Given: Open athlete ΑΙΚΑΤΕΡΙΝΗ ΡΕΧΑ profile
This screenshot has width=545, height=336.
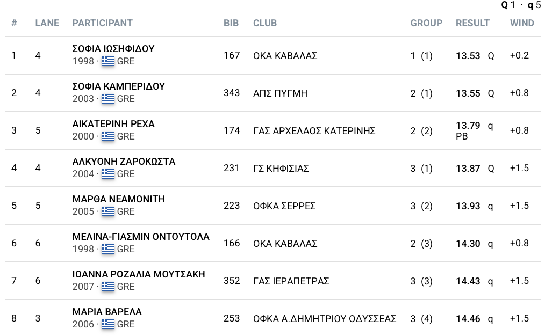Looking at the screenshot, I should [113, 124].
